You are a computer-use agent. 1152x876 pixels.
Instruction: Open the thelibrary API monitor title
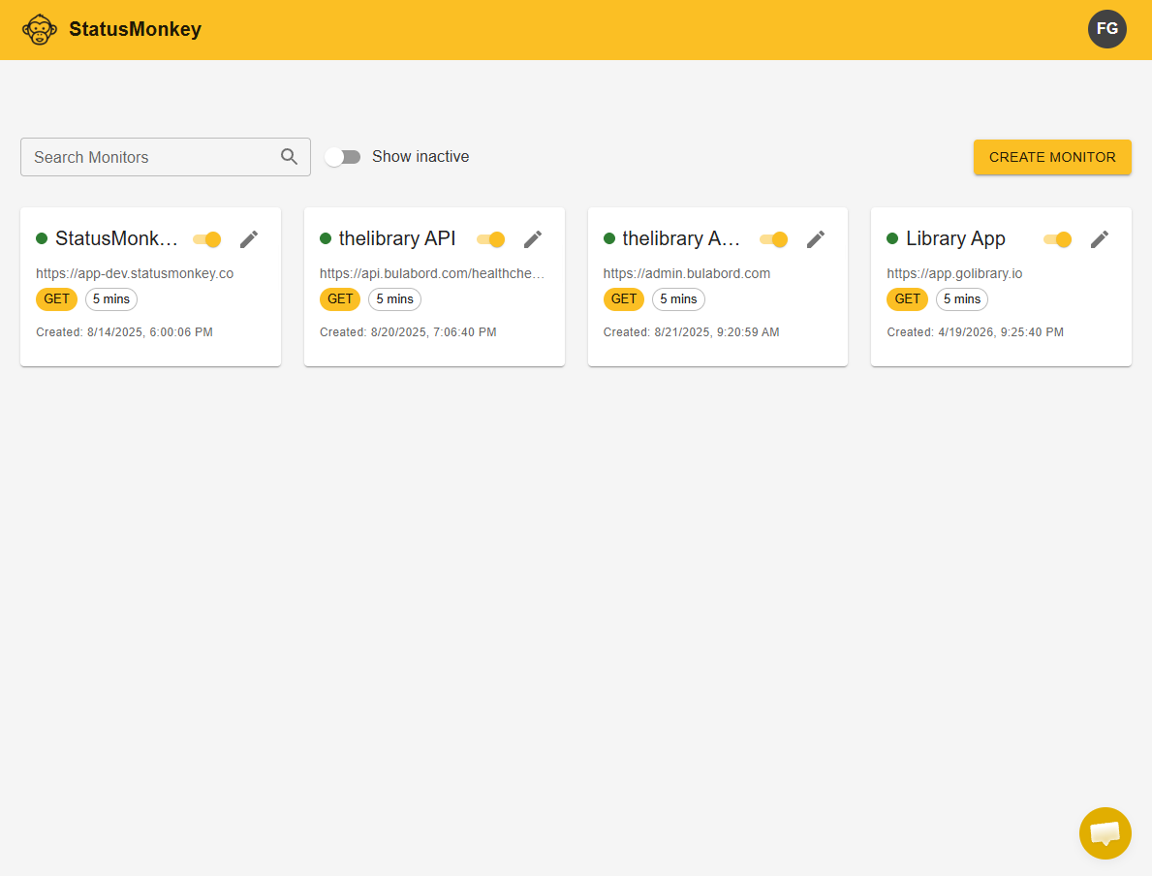[x=397, y=238]
